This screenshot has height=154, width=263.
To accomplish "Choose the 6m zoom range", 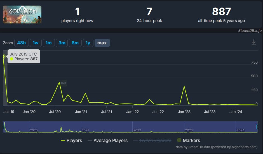I will click(x=75, y=43).
